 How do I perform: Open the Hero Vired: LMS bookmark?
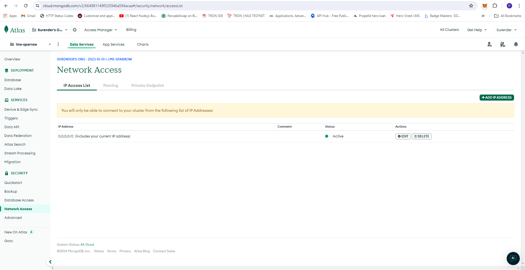405,16
